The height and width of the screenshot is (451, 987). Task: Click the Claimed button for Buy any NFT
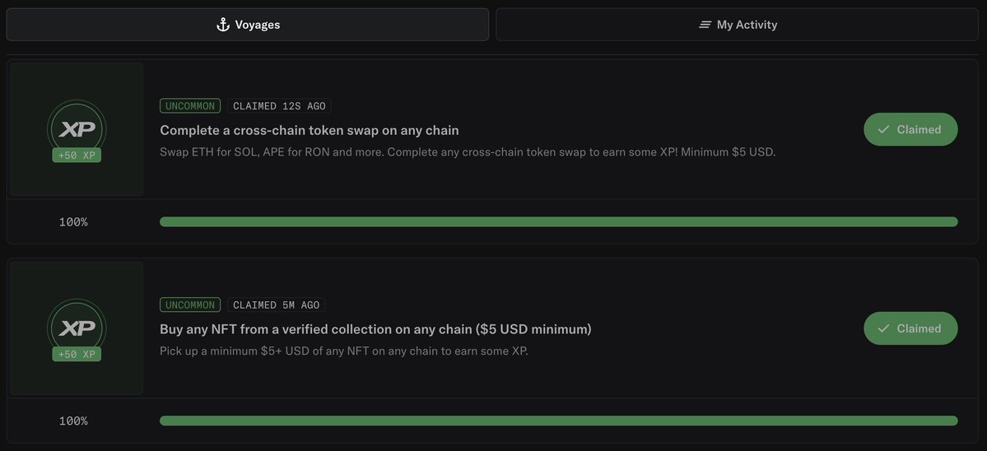point(910,328)
